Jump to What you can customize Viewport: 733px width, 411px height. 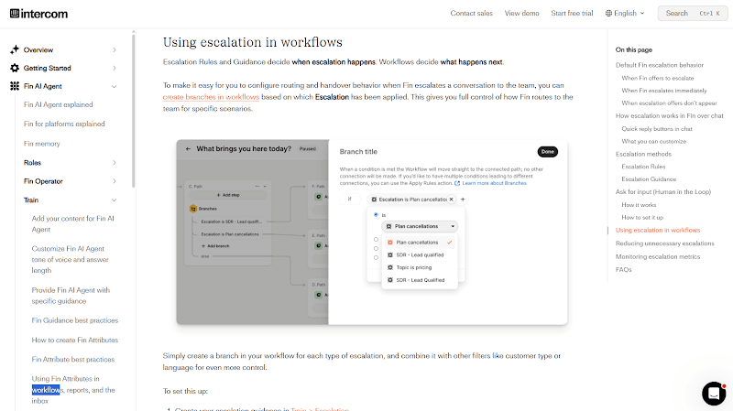tap(653, 142)
